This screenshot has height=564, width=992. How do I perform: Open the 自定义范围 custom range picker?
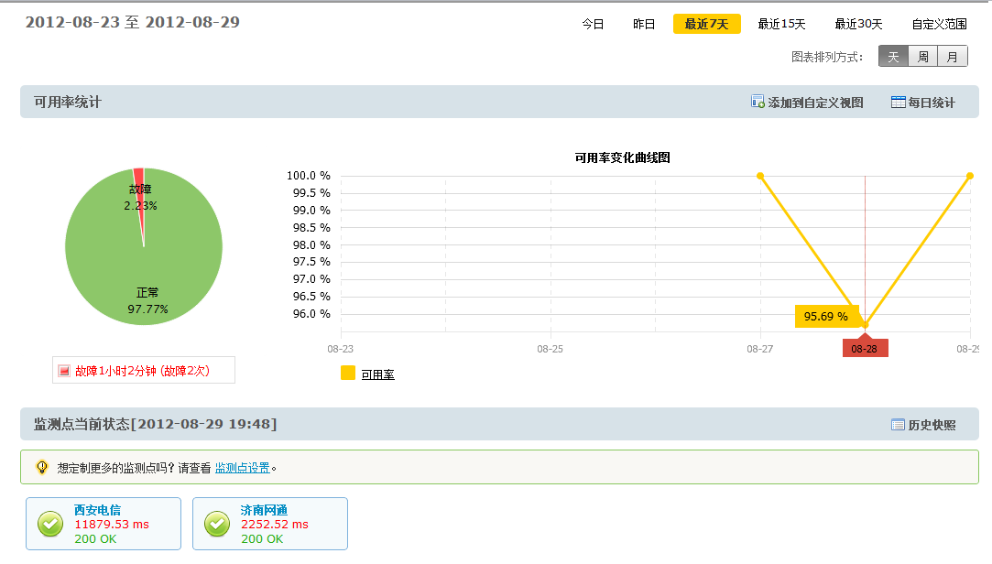pyautogui.click(x=939, y=25)
